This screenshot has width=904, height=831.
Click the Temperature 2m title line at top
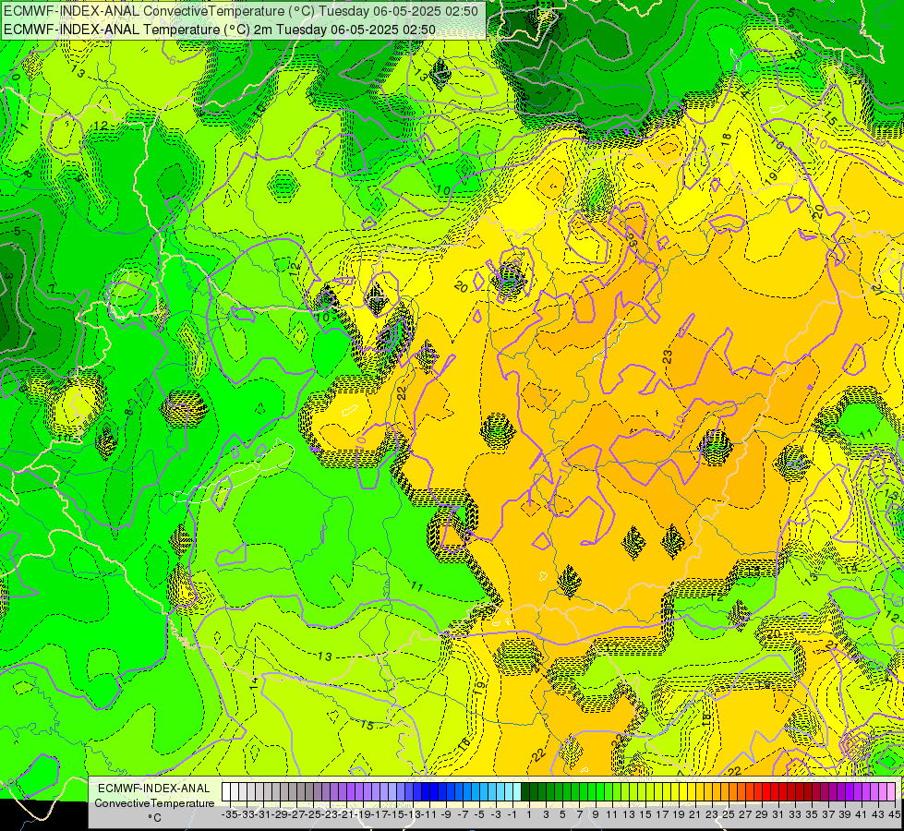point(220,30)
